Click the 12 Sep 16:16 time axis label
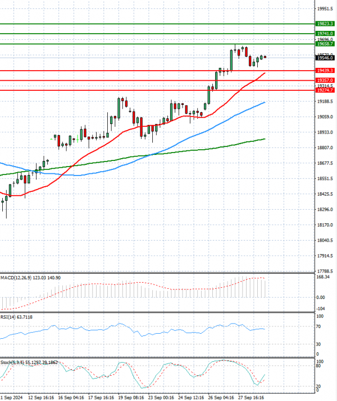Image resolution: width=337 pixels, height=401 pixels. point(41,398)
